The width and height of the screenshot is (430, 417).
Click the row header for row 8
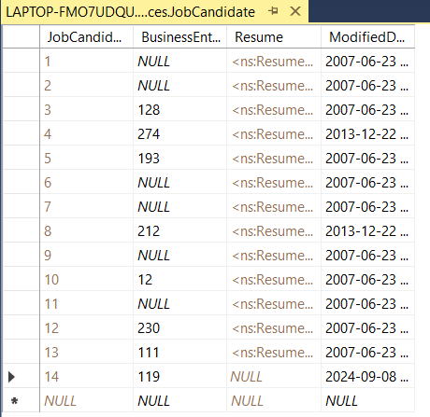(21, 231)
